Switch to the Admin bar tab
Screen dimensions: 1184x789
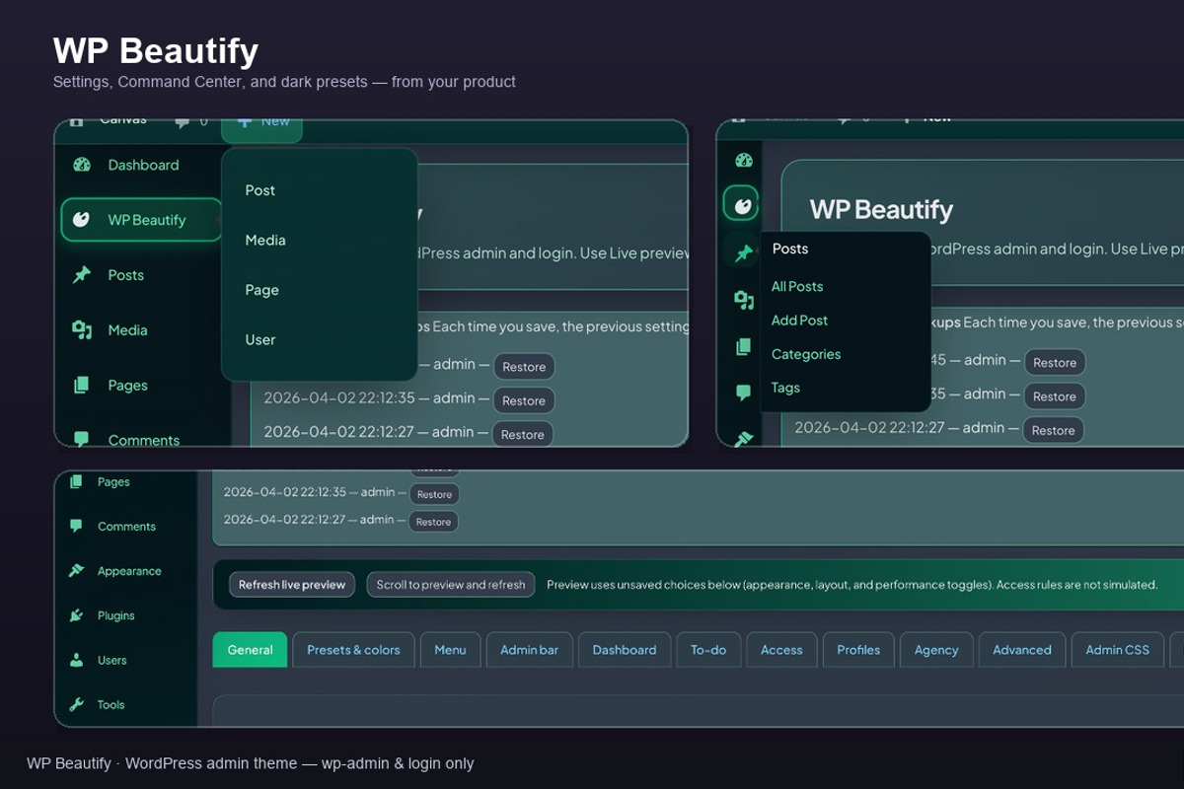pos(529,650)
